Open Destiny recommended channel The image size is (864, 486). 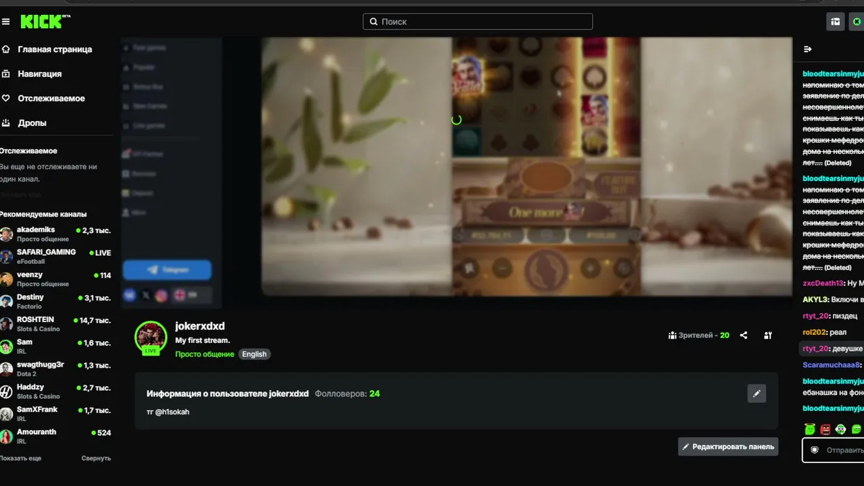(55, 302)
